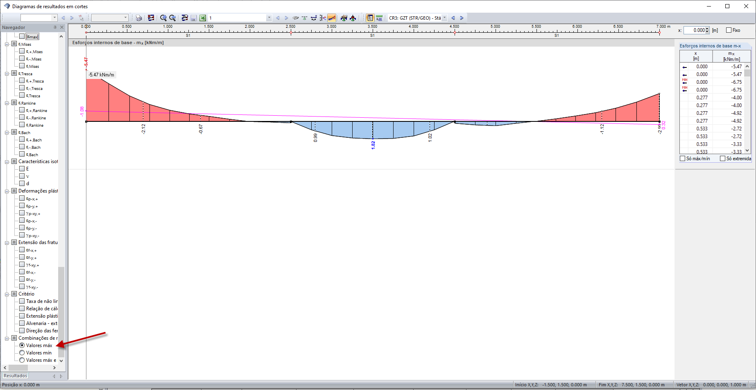Select the Valores máx e radio button
The width and height of the screenshot is (756, 390).
click(x=22, y=360)
